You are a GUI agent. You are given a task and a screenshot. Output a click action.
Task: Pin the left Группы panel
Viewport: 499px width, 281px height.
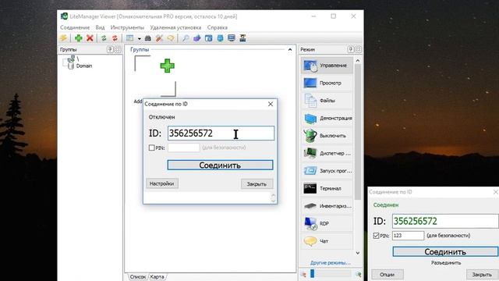pos(110,49)
